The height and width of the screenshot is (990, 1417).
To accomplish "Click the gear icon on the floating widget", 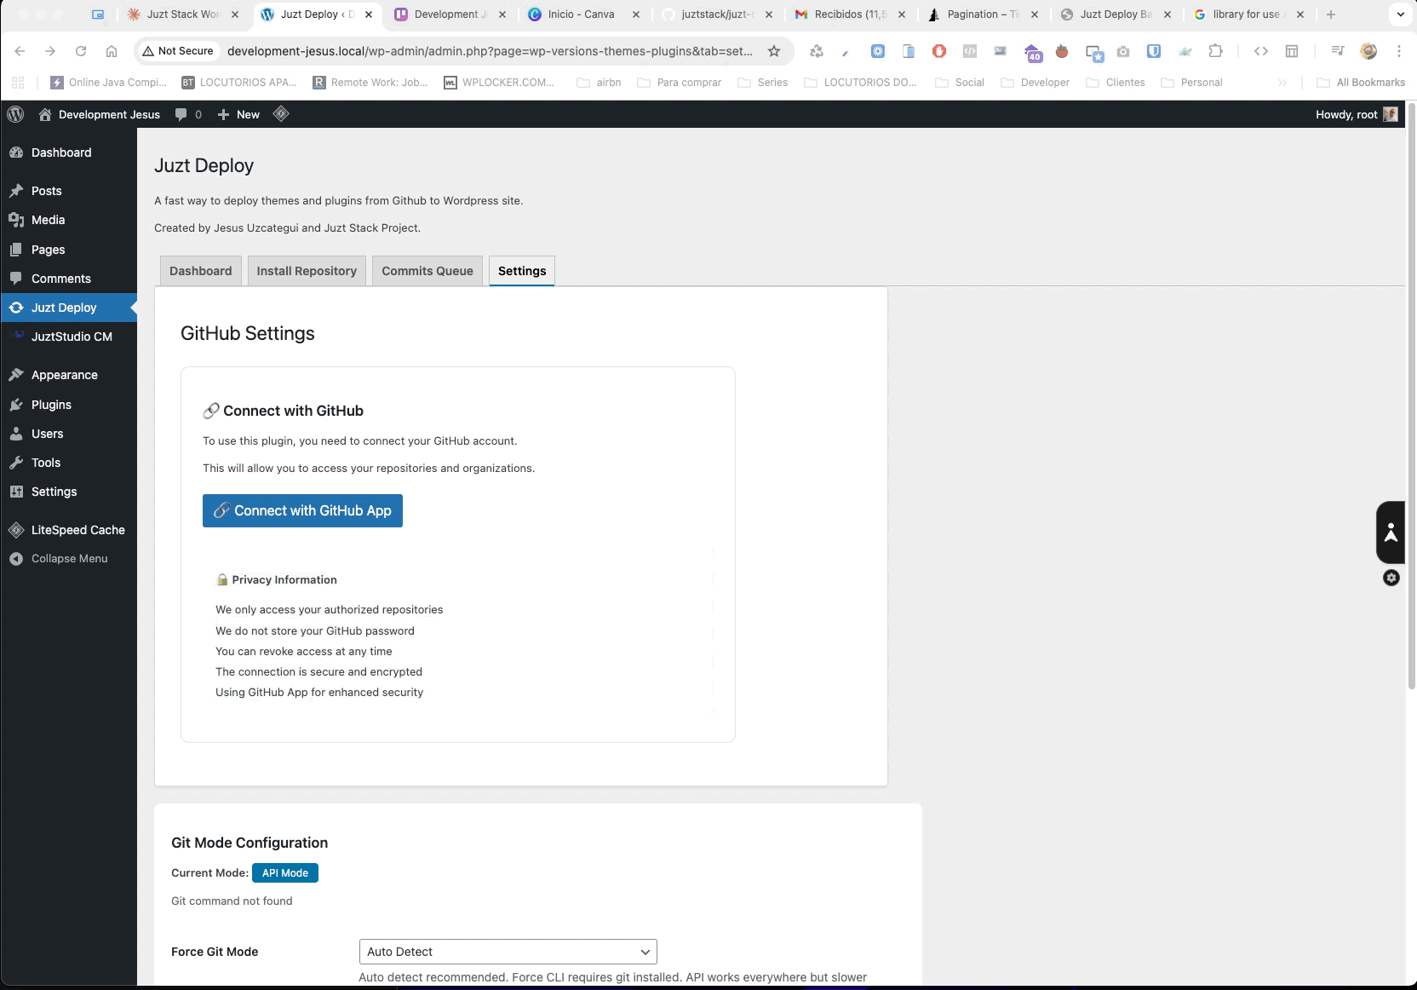I will pos(1391,578).
